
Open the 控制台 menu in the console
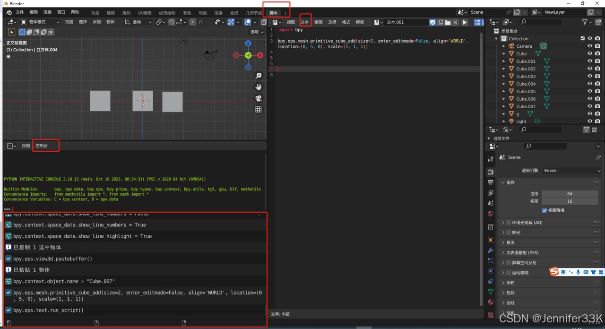pos(42,146)
